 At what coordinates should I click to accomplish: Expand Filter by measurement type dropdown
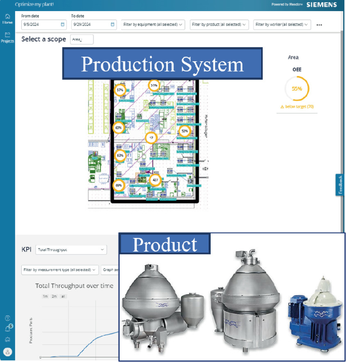click(x=60, y=270)
